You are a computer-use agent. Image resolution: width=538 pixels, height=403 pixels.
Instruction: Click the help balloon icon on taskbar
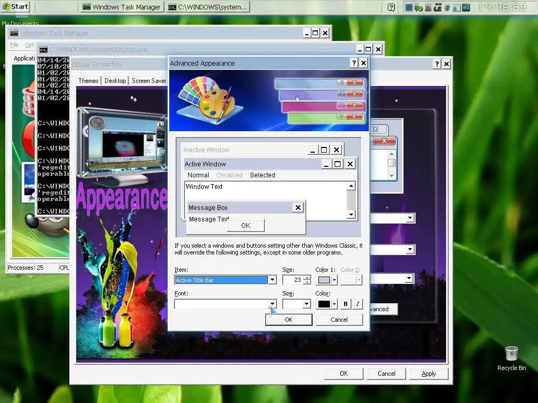pyautogui.click(x=391, y=7)
